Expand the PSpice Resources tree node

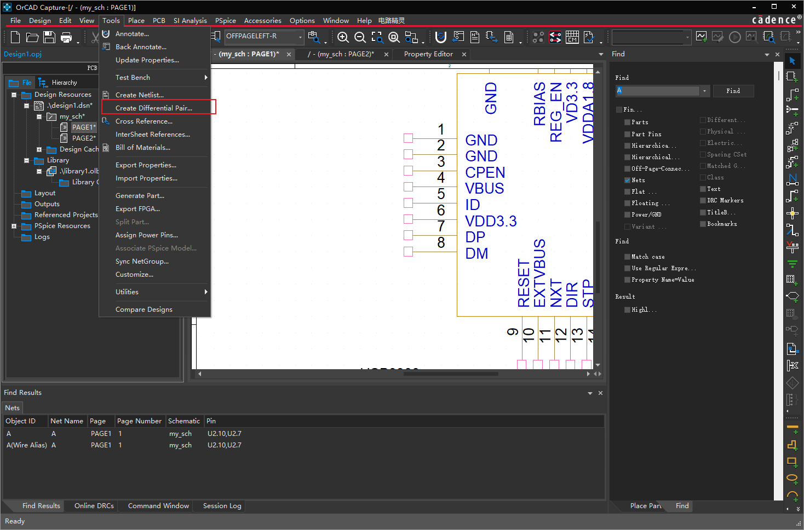[x=14, y=226]
